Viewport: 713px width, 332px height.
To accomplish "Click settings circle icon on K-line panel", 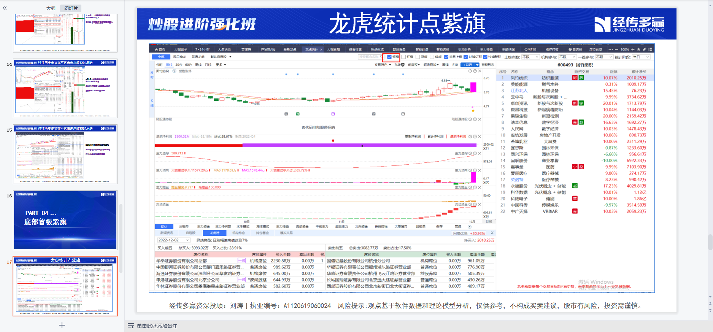I will tap(470, 71).
